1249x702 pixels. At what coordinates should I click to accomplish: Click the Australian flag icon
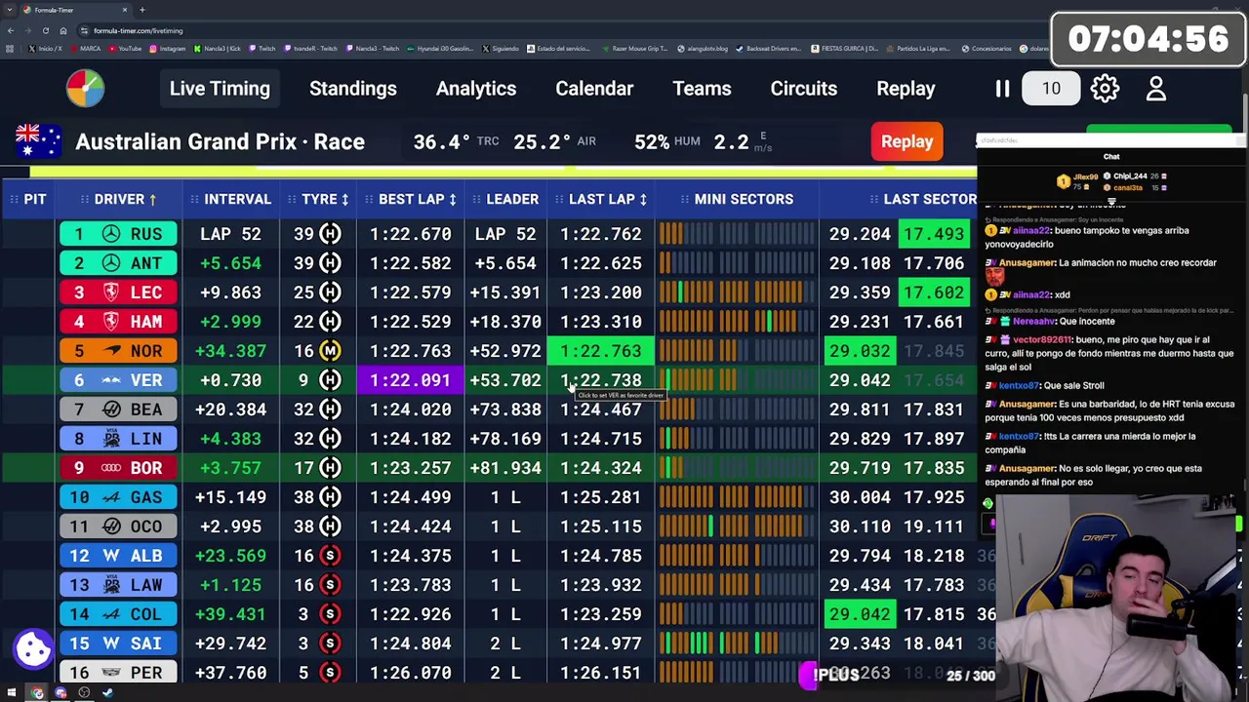[x=39, y=141]
